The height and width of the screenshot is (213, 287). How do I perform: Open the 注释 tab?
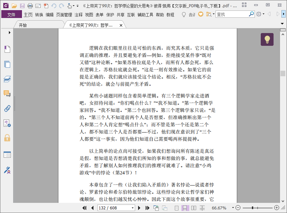pos(78,15)
